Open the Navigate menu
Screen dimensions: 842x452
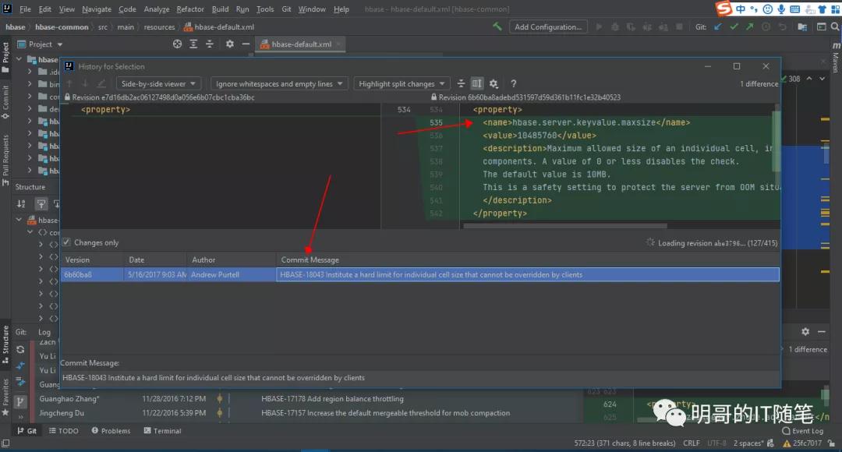(97, 9)
